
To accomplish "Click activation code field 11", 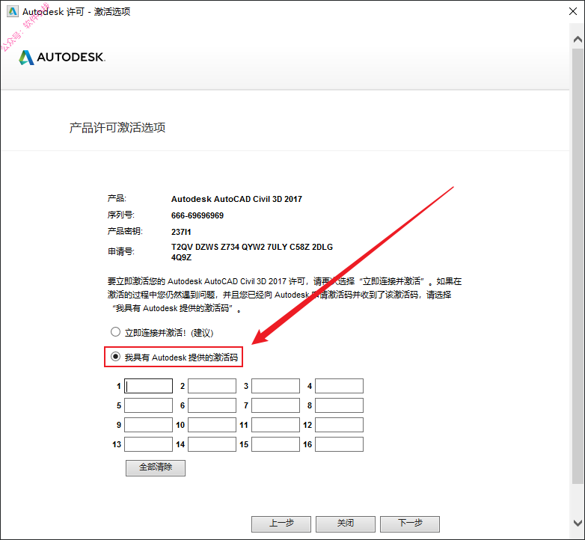I will 276,425.
